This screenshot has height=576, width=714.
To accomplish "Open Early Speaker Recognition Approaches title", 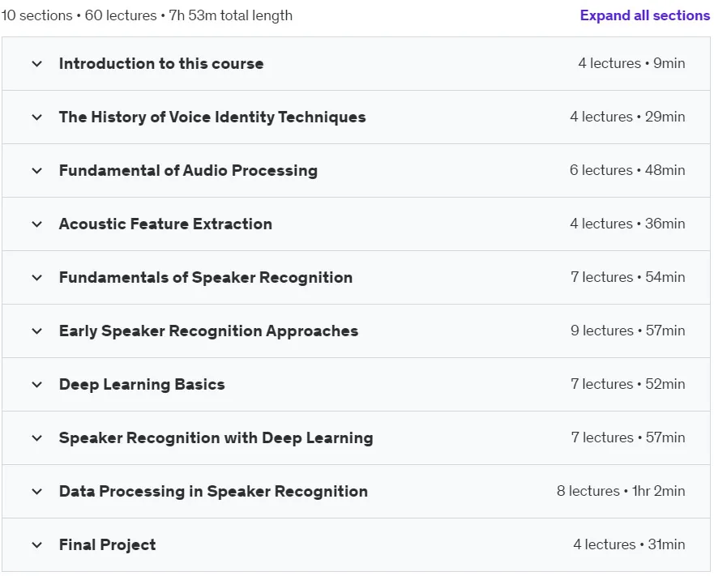I will tap(208, 331).
